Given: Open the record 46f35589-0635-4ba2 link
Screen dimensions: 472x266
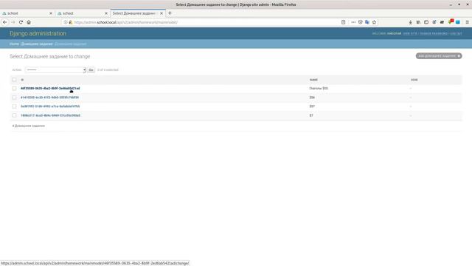Looking at the screenshot, I should [x=50, y=89].
